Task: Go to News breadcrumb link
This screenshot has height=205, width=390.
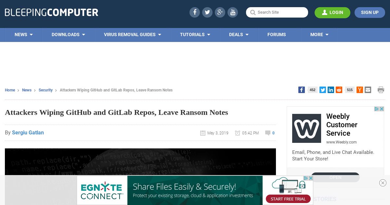Action: click(27, 90)
